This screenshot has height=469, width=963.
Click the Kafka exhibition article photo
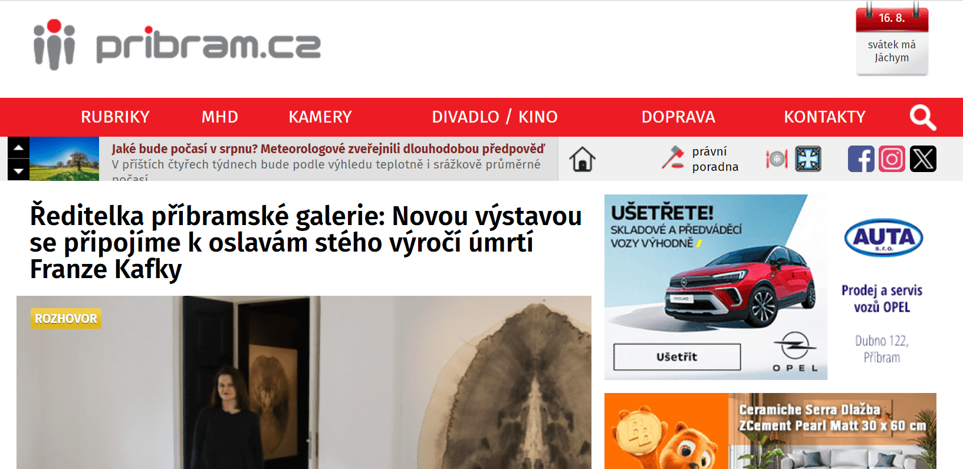tap(304, 382)
